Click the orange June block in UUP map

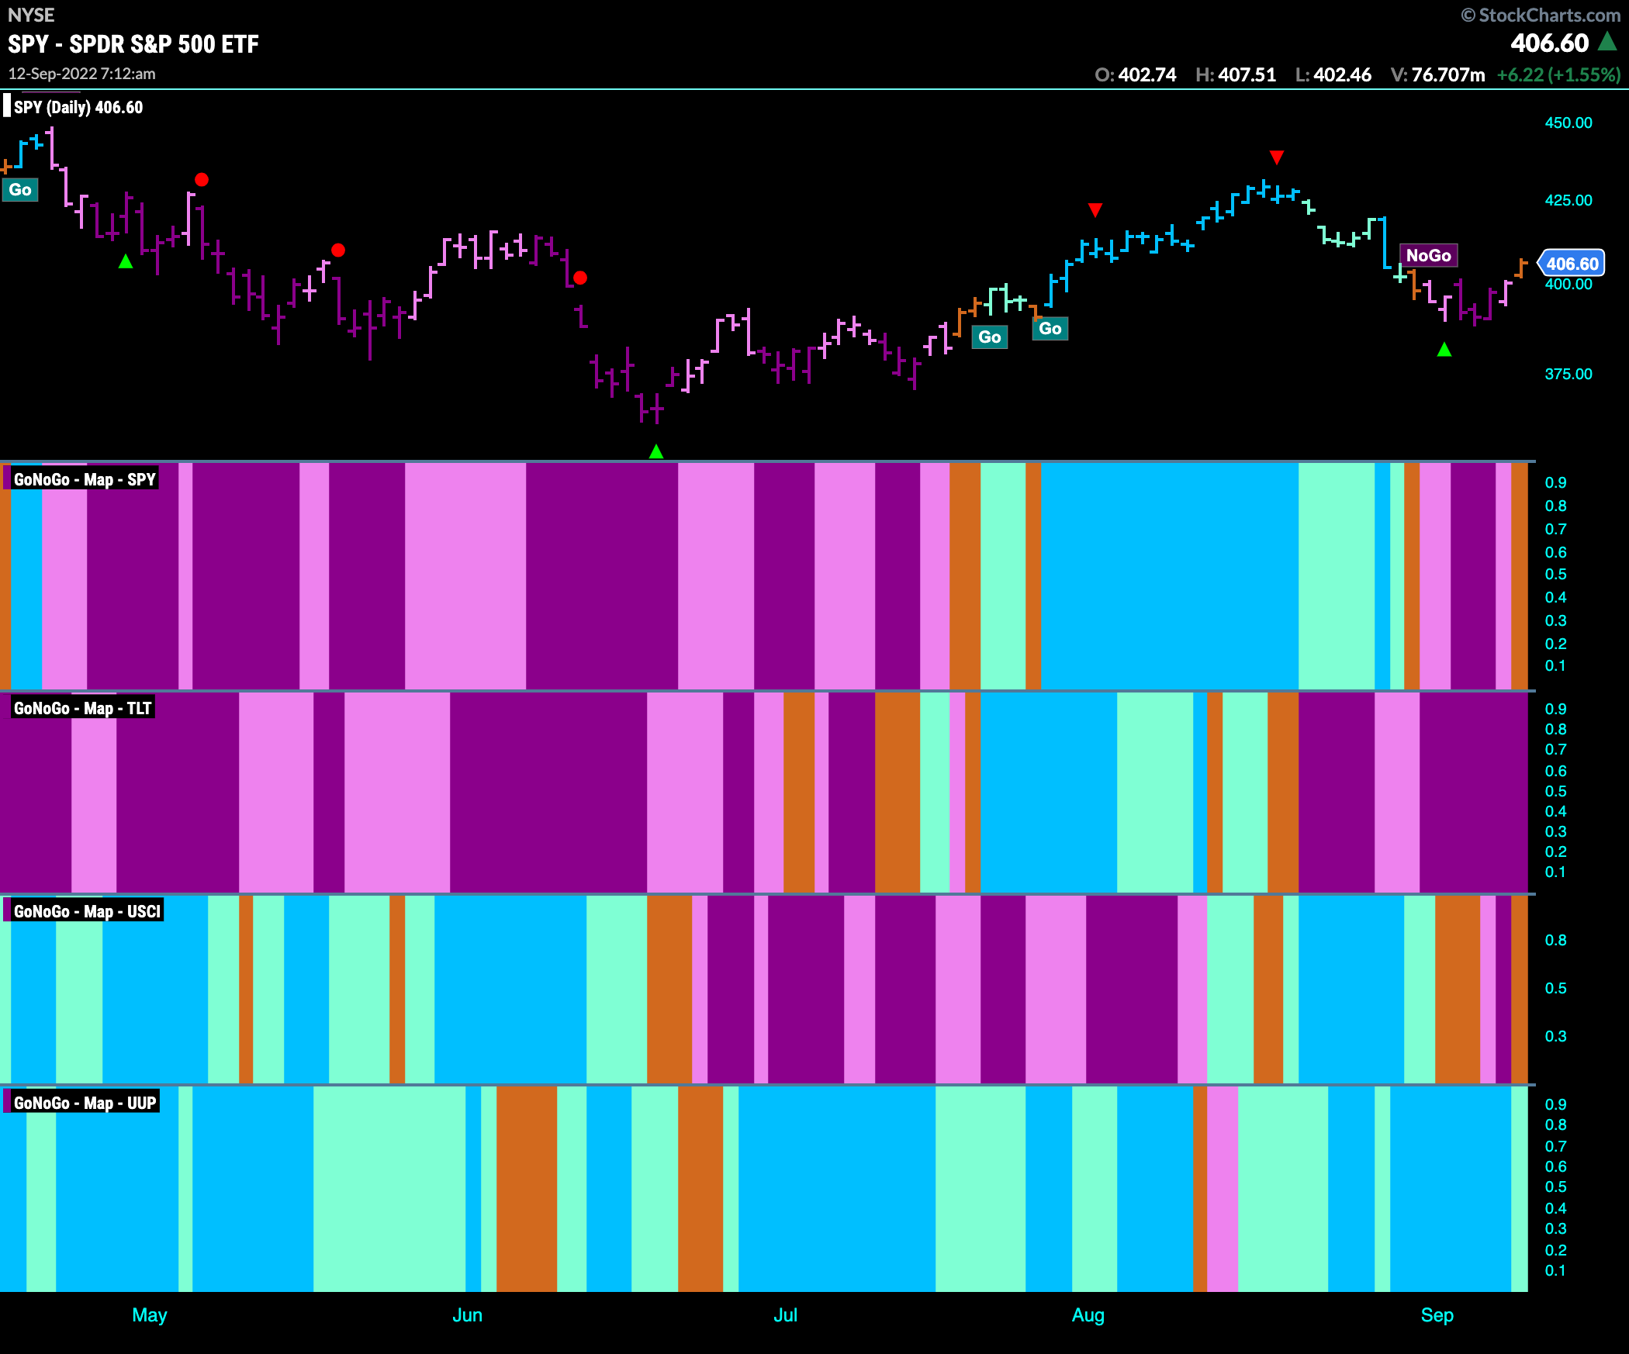(527, 1189)
